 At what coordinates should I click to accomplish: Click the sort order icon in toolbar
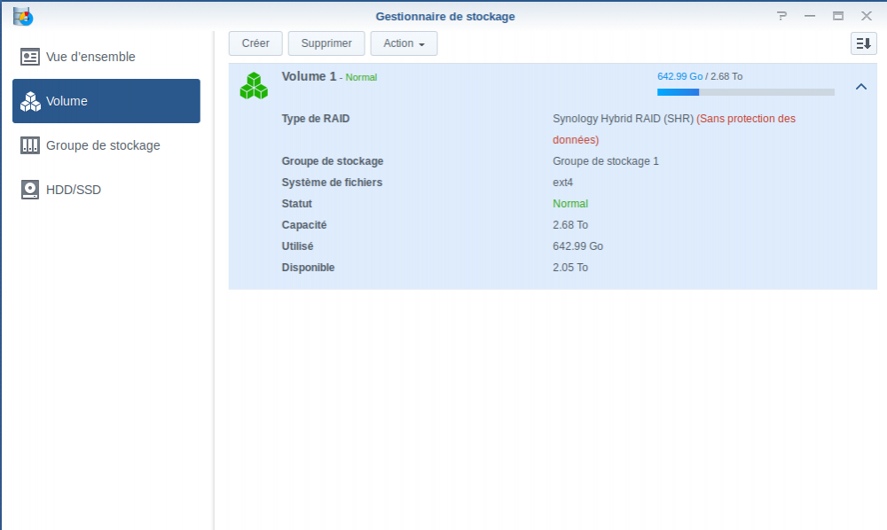(x=863, y=43)
